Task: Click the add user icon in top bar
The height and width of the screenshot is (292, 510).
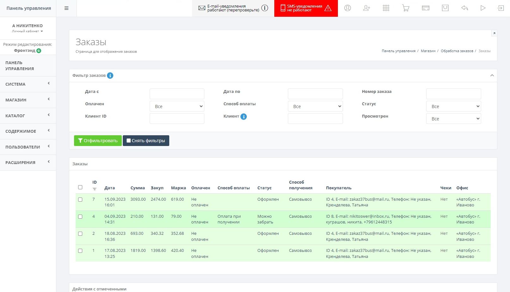Action: 367,8
